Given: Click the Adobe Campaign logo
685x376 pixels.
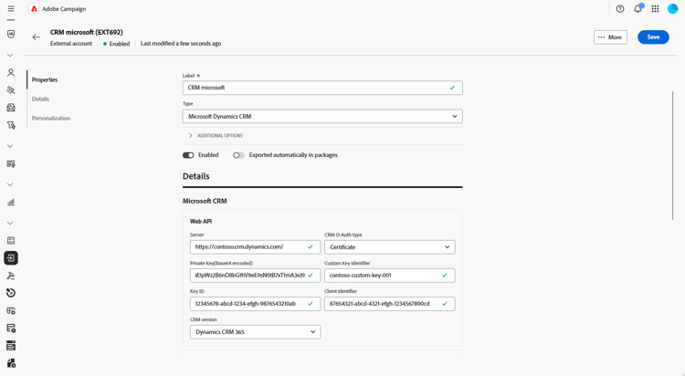Looking at the screenshot, I should 35,9.
